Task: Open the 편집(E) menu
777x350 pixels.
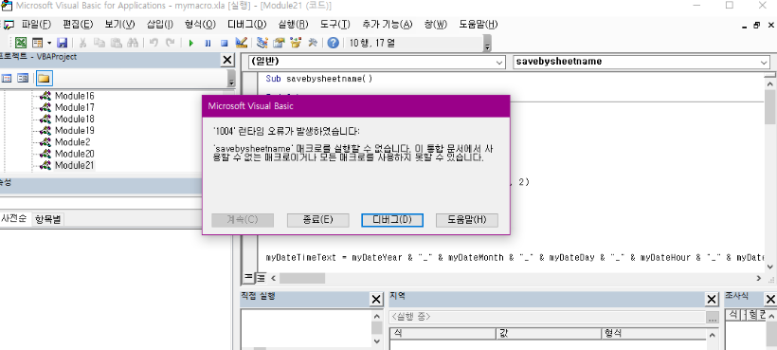Action: tap(78, 25)
